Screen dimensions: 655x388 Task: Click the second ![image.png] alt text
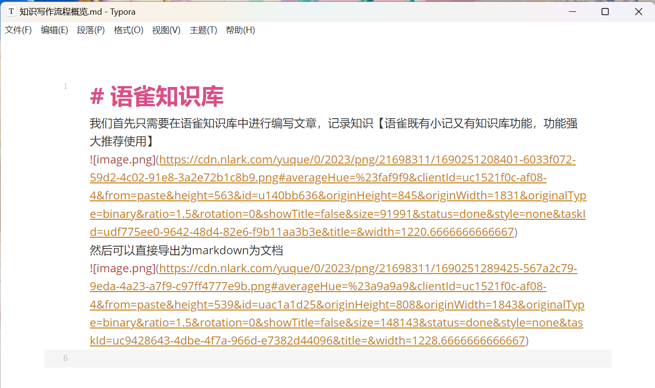click(122, 268)
